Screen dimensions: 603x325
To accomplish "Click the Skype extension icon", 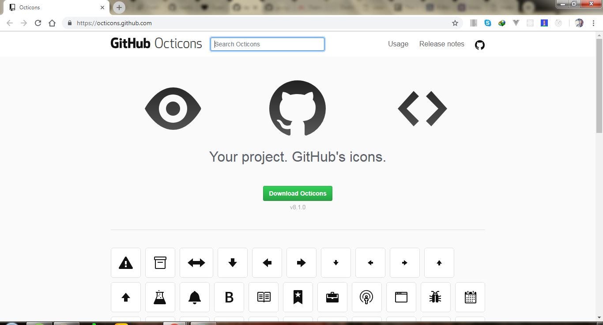I will [488, 23].
